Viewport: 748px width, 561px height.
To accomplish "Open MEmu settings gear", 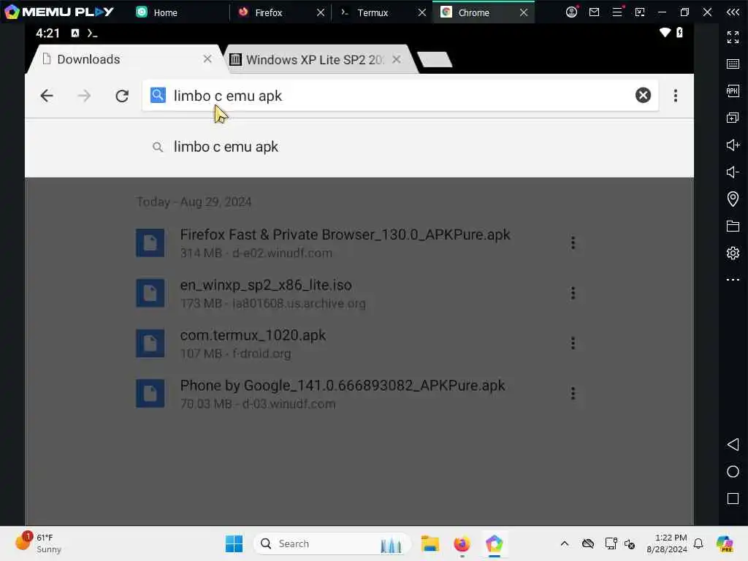I will [x=733, y=253].
